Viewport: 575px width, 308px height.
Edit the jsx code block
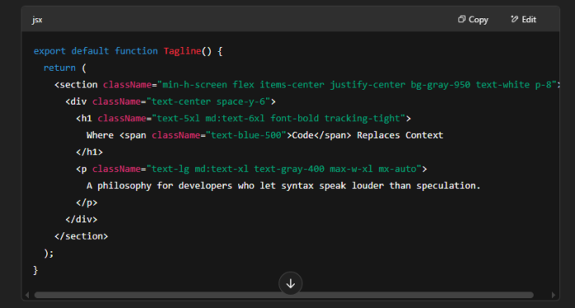click(x=523, y=20)
